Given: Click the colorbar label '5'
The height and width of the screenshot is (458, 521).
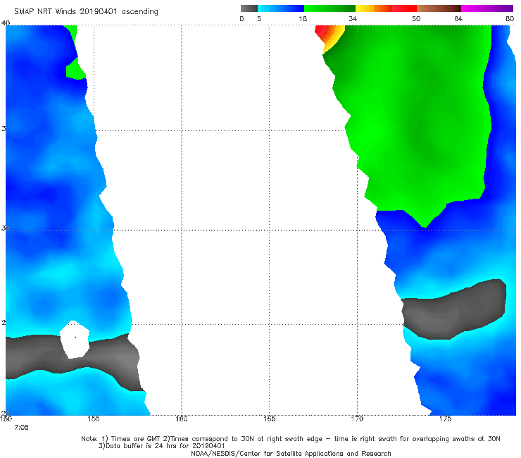Looking at the screenshot, I should pos(259,18).
